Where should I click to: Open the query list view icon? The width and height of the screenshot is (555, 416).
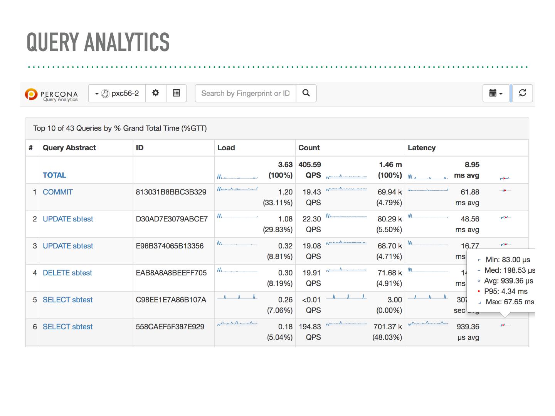coord(177,93)
